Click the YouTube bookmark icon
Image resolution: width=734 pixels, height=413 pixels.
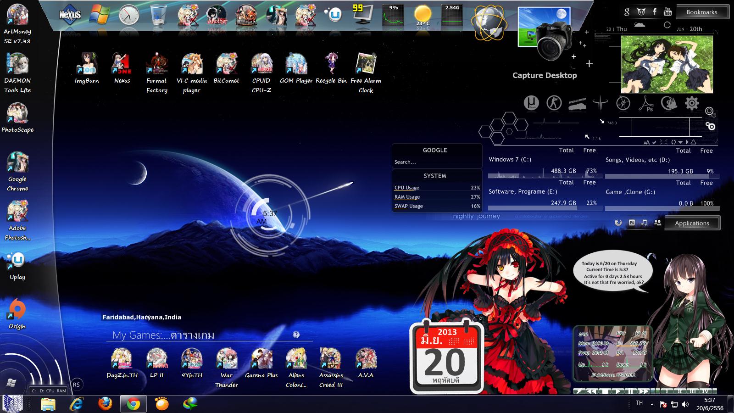point(667,11)
